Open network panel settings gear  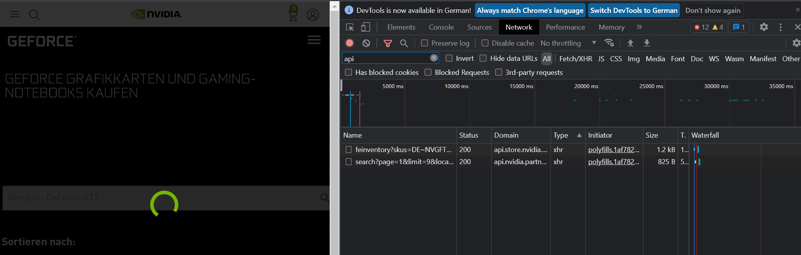(796, 43)
